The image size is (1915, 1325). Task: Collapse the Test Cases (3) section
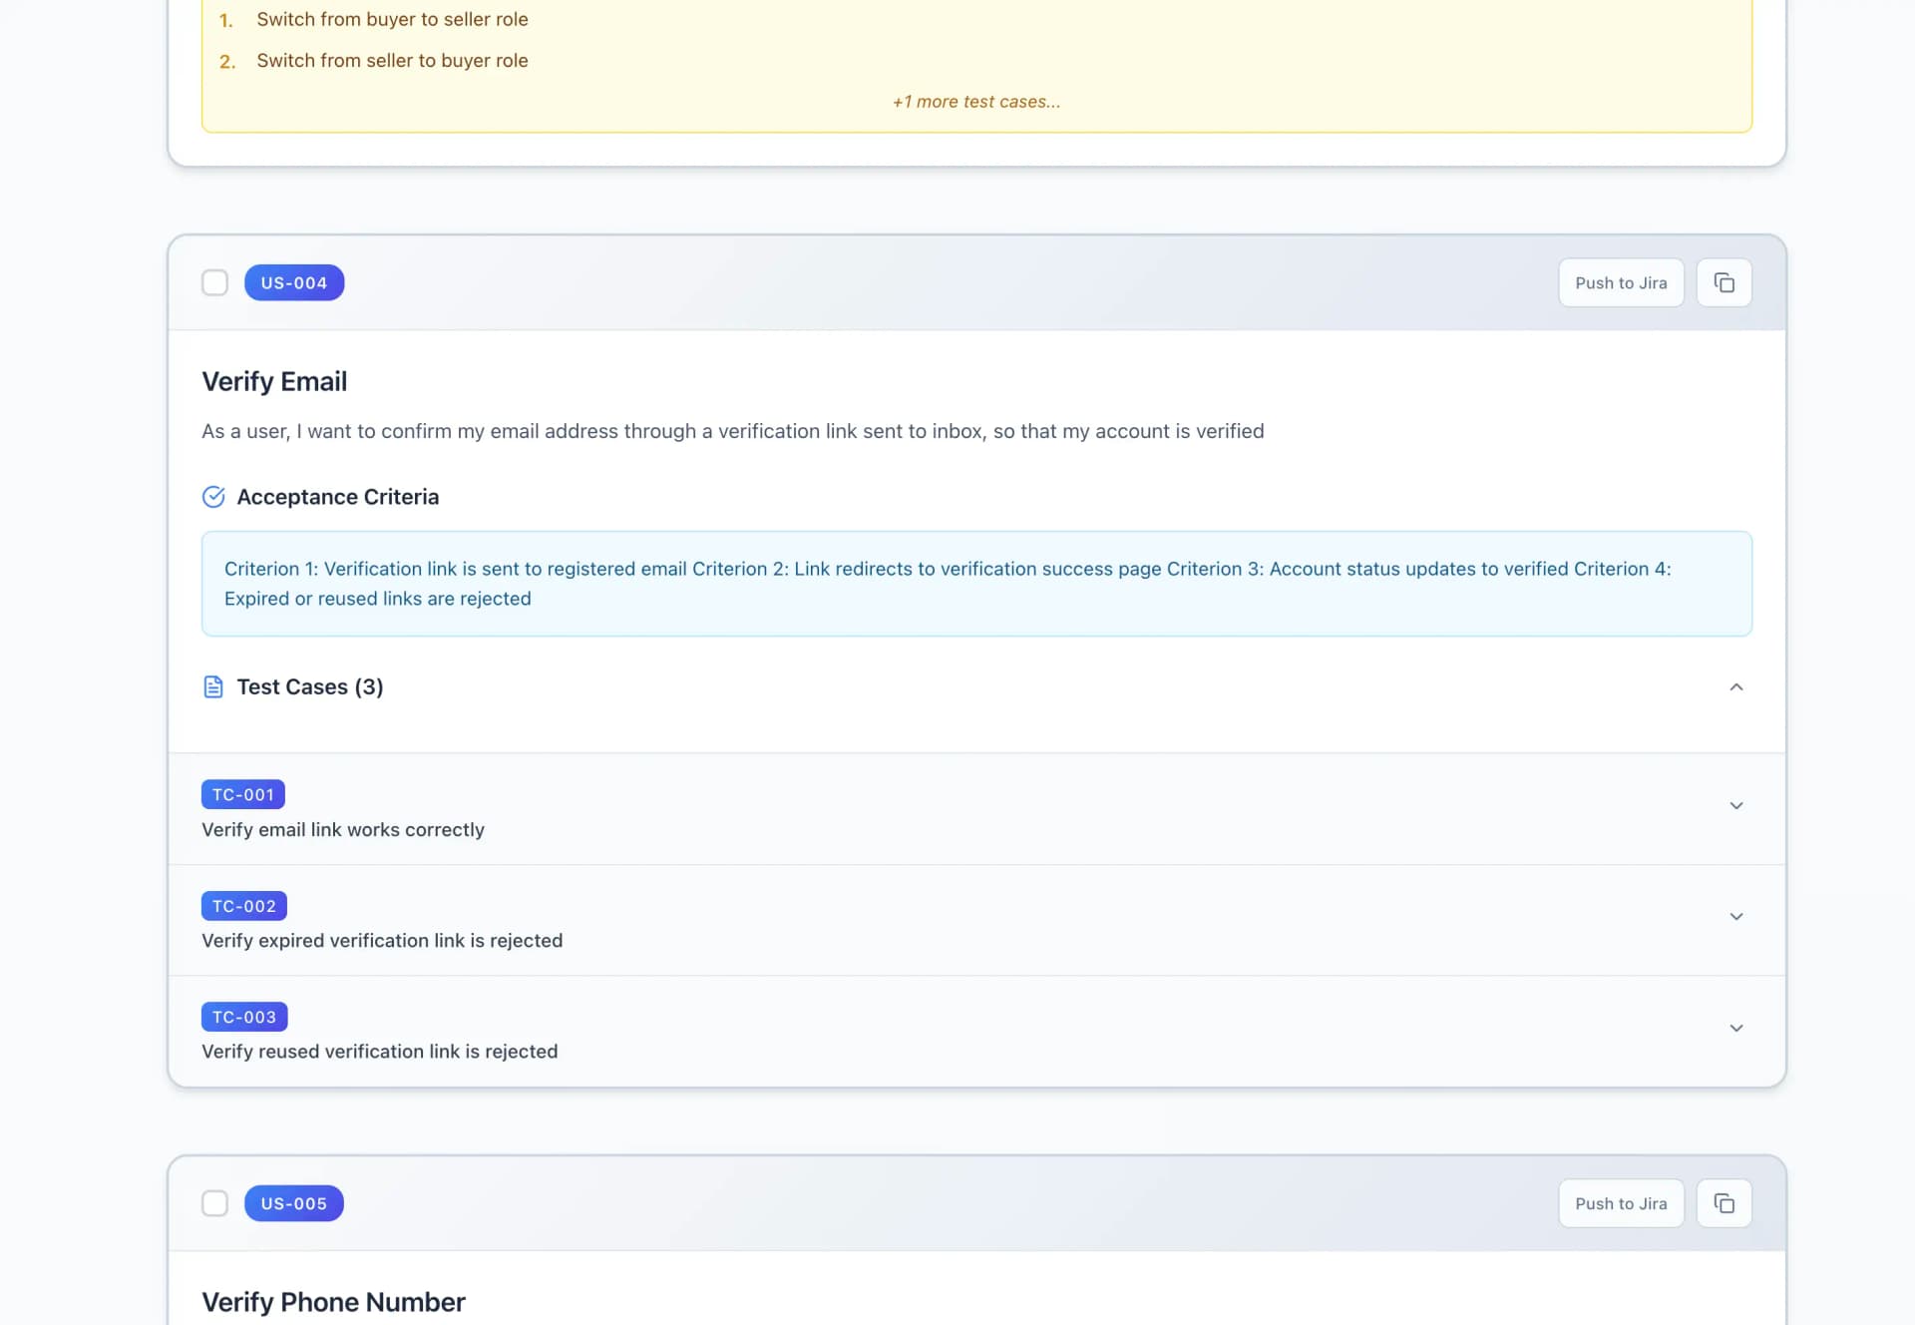[1735, 686]
